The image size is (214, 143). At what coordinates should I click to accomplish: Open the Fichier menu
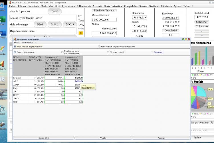click(x=13, y=6)
